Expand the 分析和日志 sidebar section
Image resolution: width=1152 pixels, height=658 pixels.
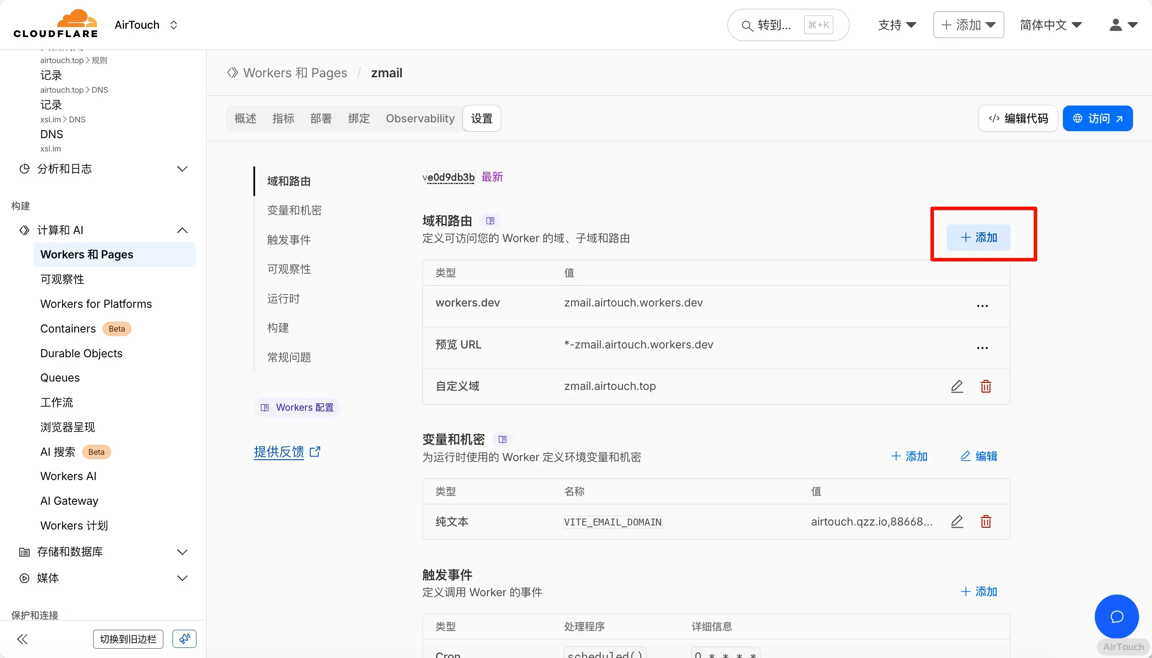coord(182,169)
